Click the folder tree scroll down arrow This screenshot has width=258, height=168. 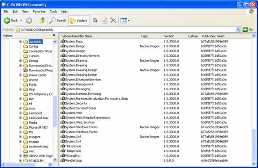point(55,160)
